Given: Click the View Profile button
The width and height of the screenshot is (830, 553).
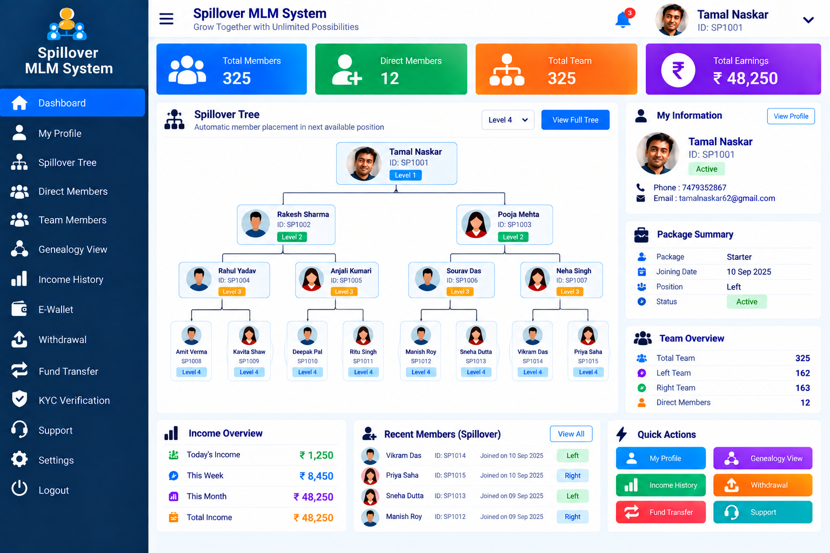Looking at the screenshot, I should pos(791,116).
